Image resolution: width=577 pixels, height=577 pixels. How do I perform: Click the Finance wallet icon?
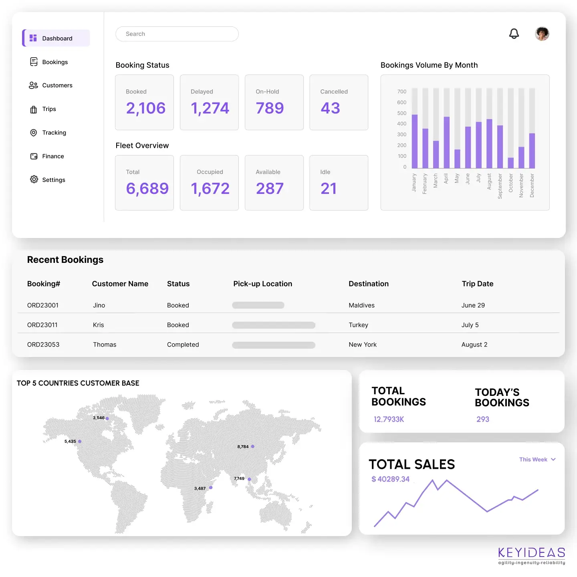tap(34, 156)
